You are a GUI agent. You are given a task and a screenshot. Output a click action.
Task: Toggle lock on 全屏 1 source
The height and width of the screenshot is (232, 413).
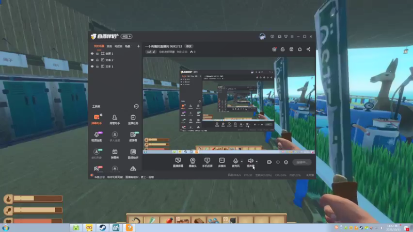point(97,54)
